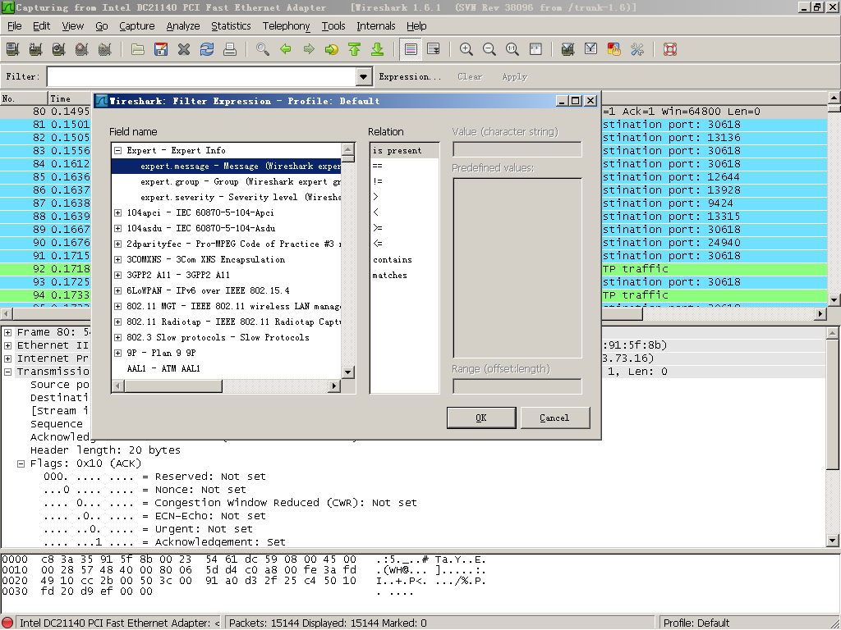Zoom out of packet text
The height and width of the screenshot is (630, 841).
[x=489, y=49]
